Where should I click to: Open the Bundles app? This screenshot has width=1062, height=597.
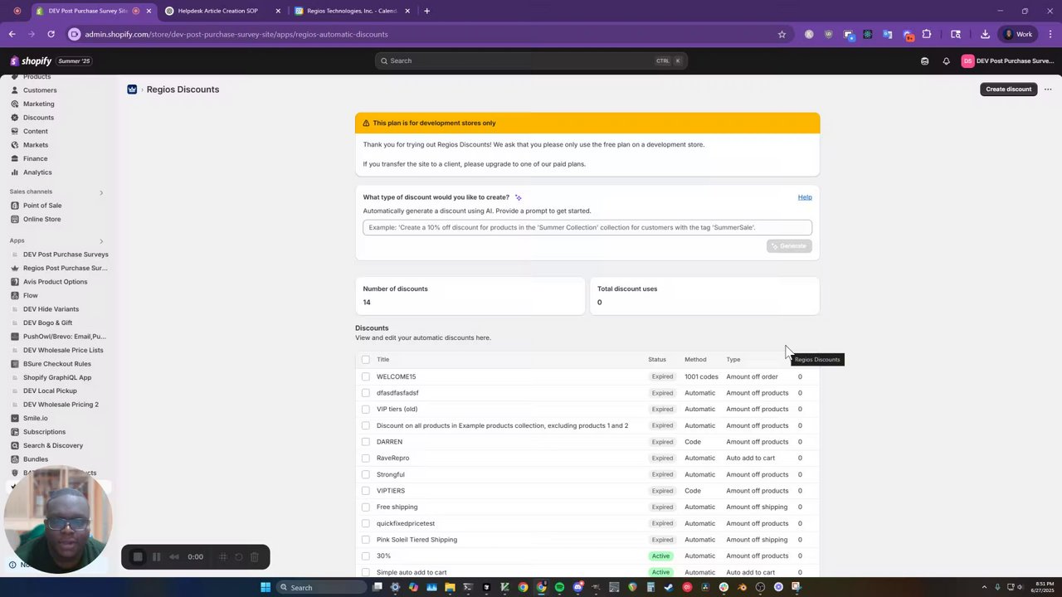point(36,459)
